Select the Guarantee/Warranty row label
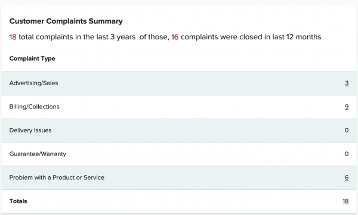The width and height of the screenshot is (358, 215). 38,154
